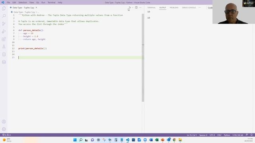The height and width of the screenshot is (143, 255).
Task: Click the def person_details() line
Action: pos(31,30)
